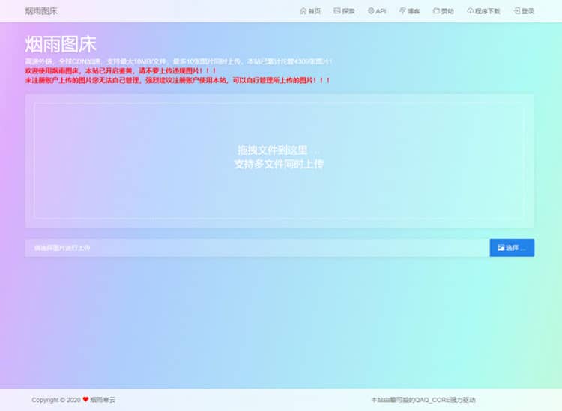Go to 首页 home nav item
This screenshot has height=411, width=562.
point(310,11)
